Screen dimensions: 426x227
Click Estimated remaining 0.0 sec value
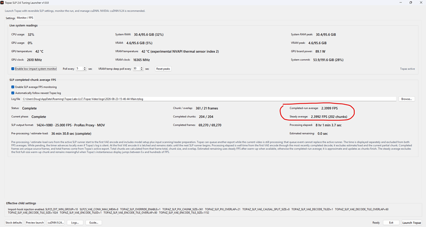[x=322, y=134]
